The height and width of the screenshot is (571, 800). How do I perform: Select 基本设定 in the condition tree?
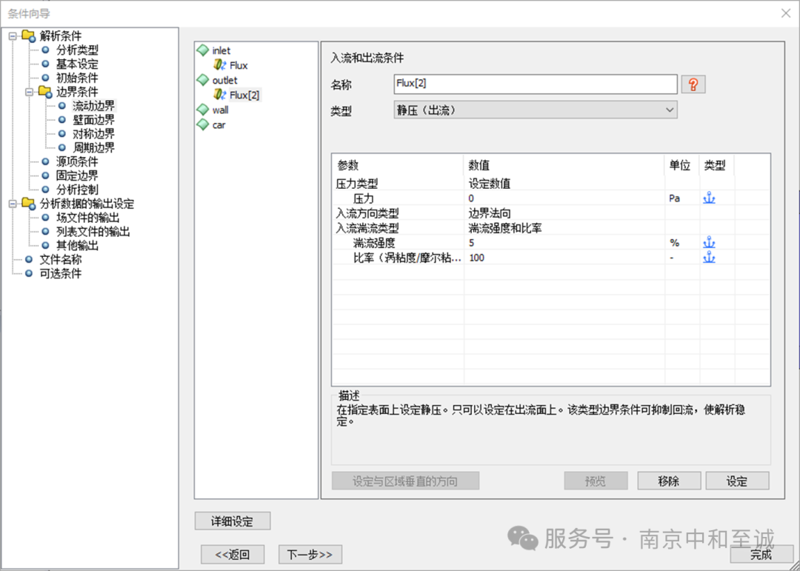[x=77, y=64]
